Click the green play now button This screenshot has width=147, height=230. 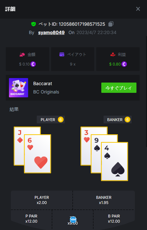pos(119,88)
